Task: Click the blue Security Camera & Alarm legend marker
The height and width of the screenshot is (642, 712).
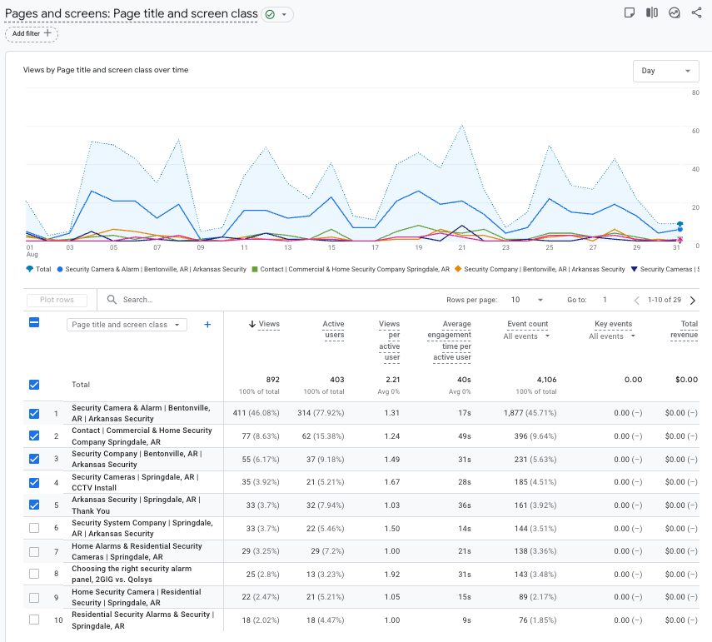Action: click(x=60, y=269)
